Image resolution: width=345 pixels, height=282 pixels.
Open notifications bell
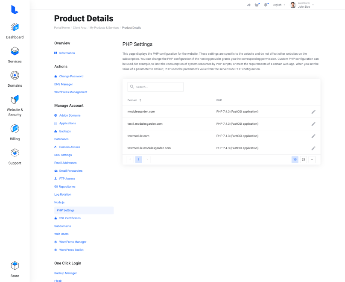266,5
